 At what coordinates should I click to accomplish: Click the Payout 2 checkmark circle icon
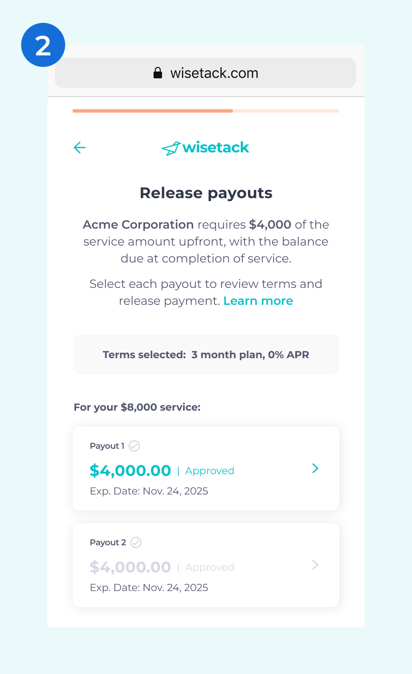136,542
